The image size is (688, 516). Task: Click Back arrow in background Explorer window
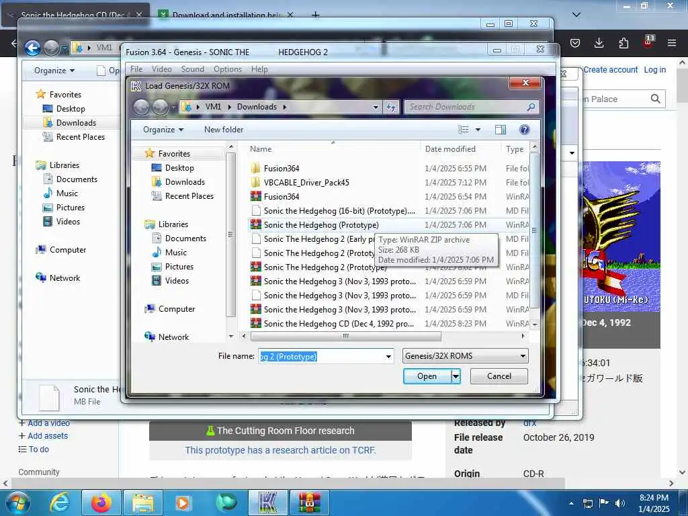point(32,48)
